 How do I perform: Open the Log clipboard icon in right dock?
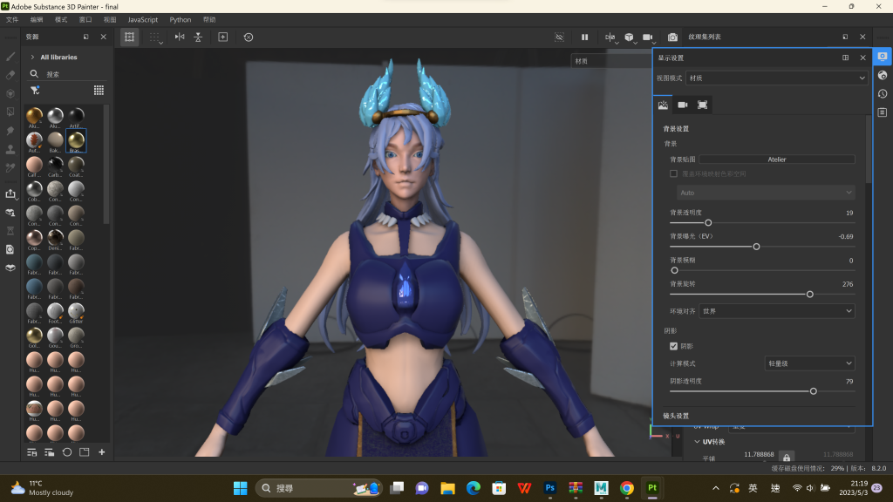883,112
